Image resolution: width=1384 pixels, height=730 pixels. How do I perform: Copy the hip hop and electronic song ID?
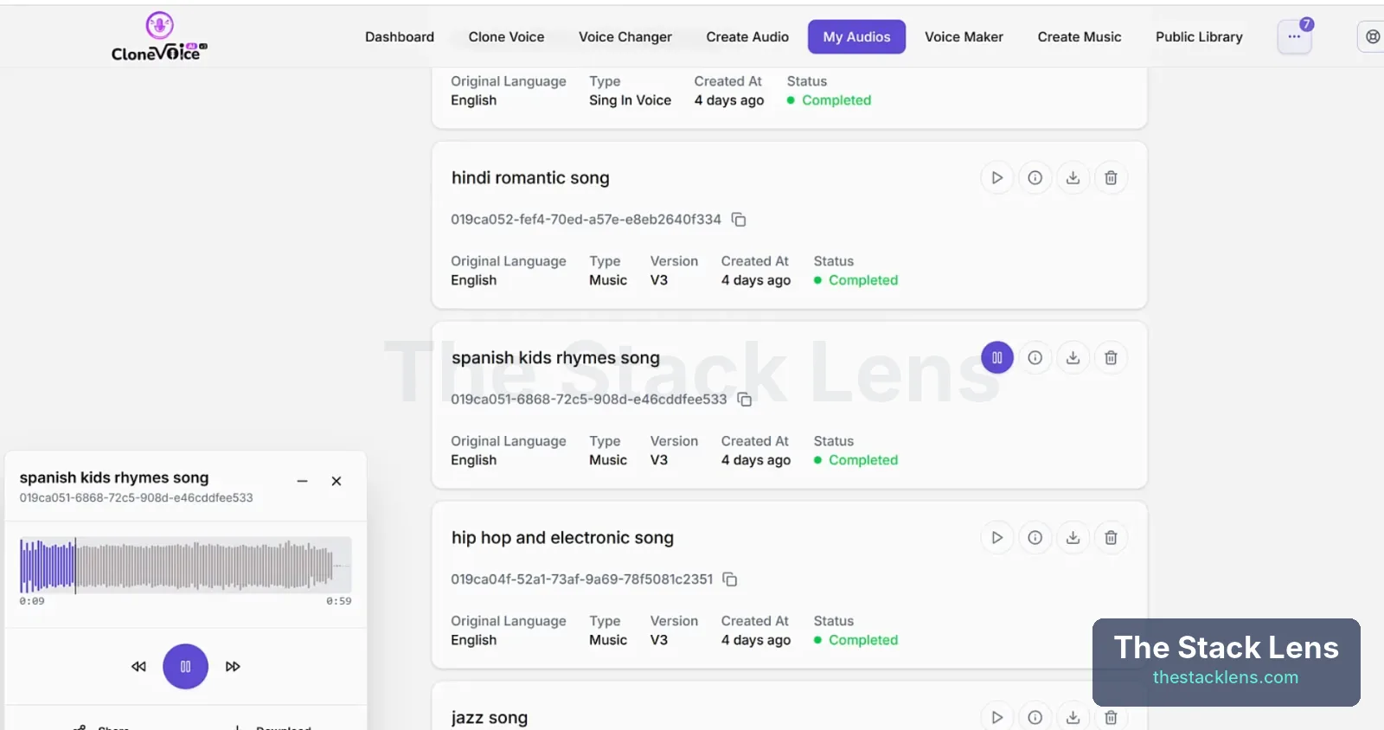pos(730,580)
